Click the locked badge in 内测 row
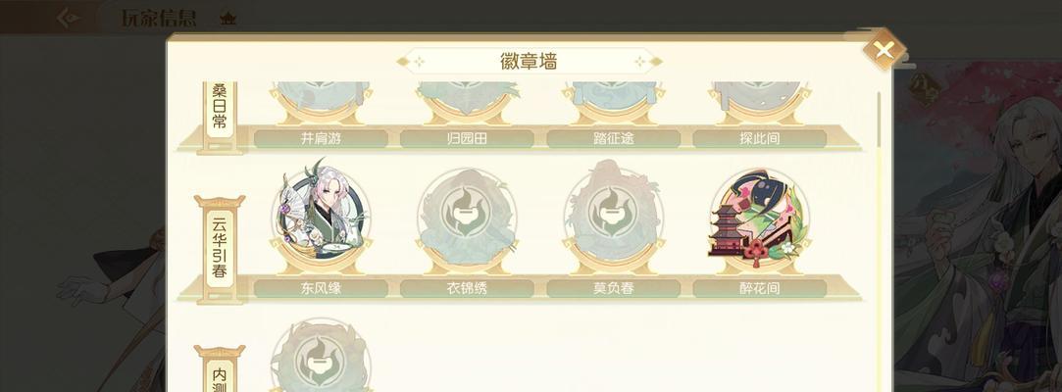This screenshot has width=1062, height=392. (x=321, y=355)
